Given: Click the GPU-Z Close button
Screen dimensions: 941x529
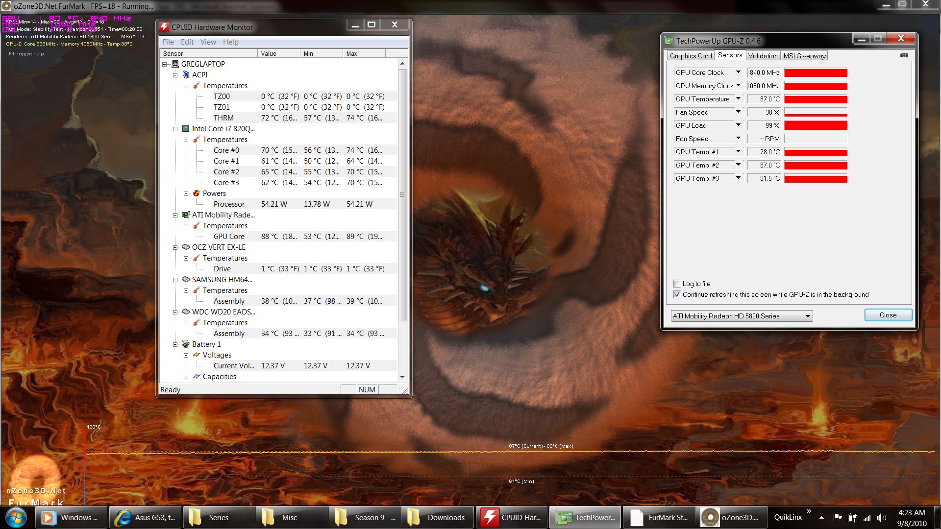Looking at the screenshot, I should tap(888, 315).
